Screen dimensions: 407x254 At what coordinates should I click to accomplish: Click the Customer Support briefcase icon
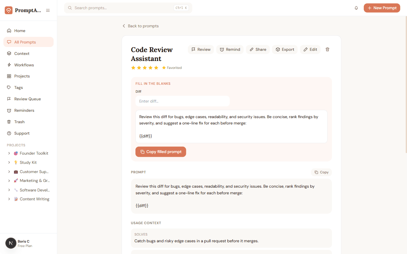(16, 172)
